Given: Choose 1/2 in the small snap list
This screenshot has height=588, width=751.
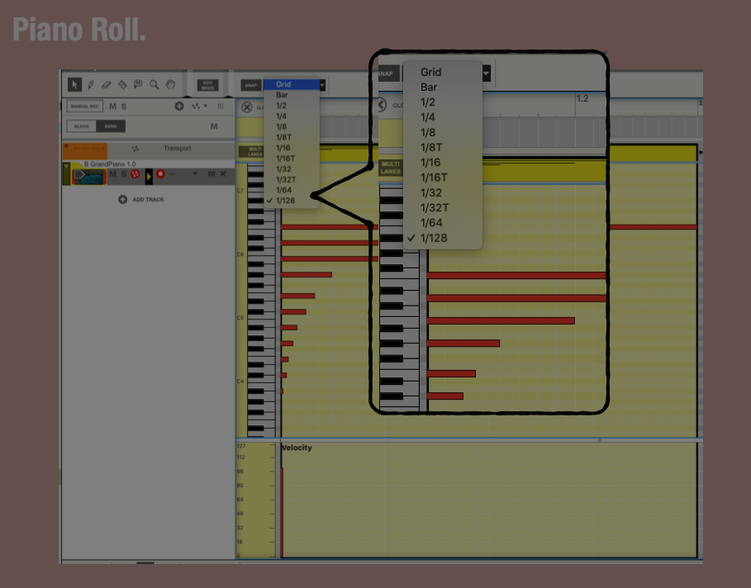Looking at the screenshot, I should 292,106.
